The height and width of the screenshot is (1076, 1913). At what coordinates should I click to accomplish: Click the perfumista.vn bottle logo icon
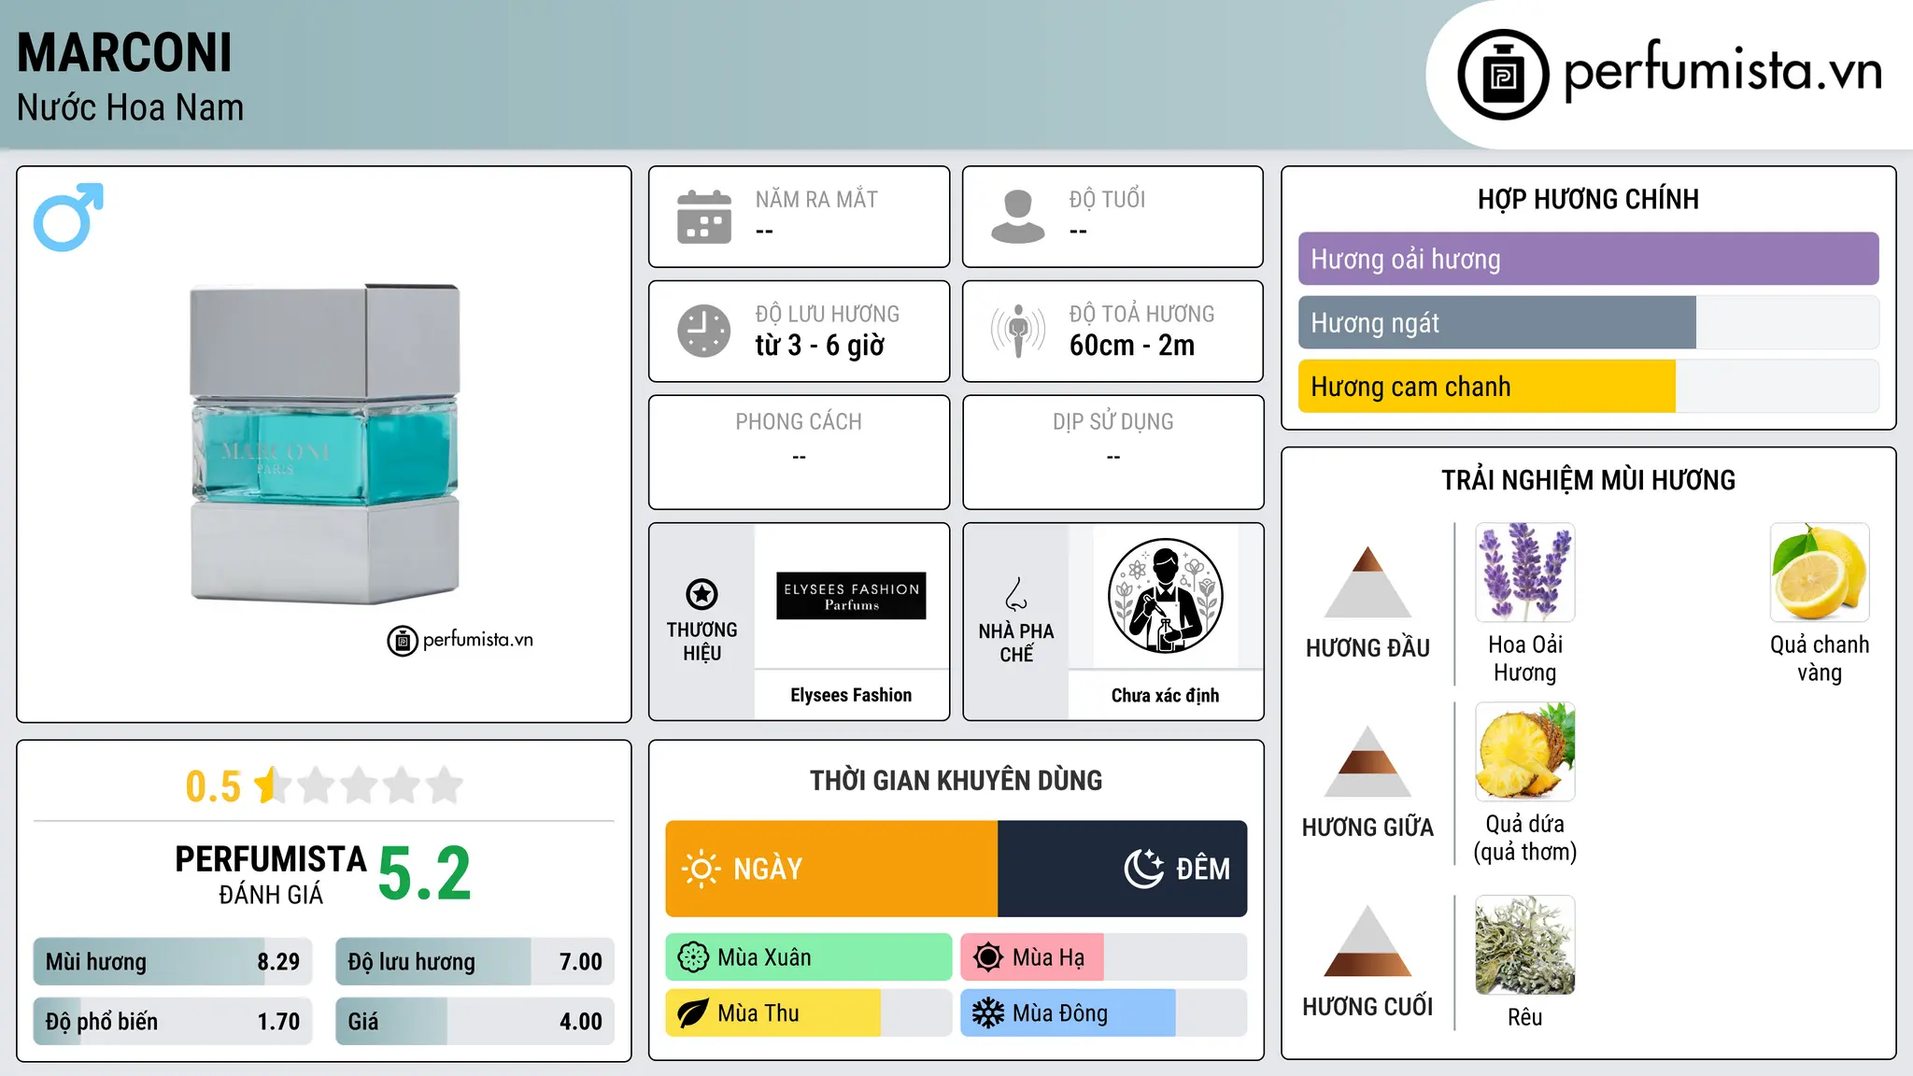1503,75
